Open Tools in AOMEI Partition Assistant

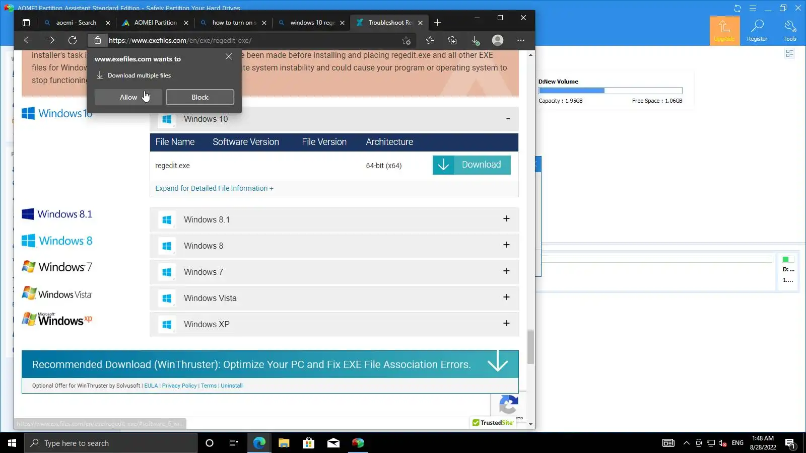click(x=790, y=31)
